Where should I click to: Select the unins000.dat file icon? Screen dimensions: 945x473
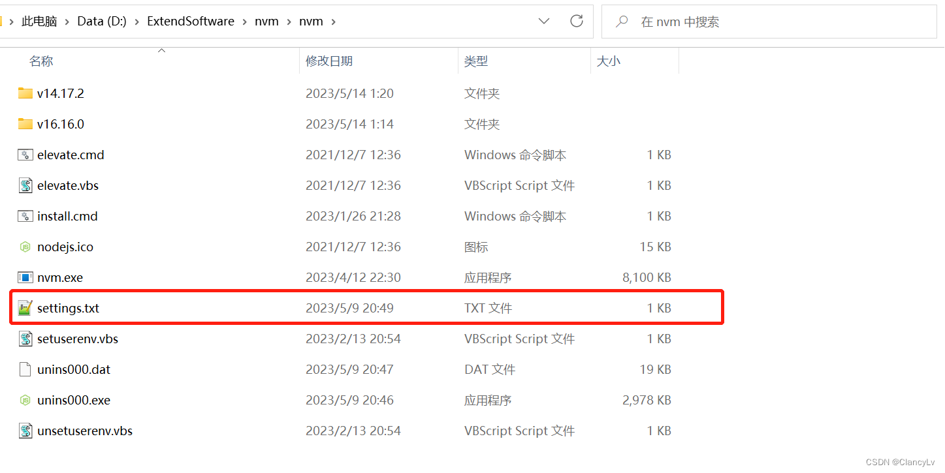(x=25, y=369)
